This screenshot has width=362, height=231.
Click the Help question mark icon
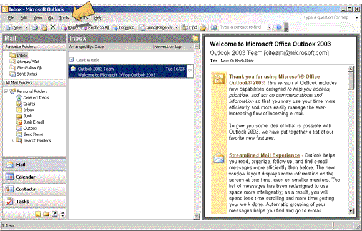click(x=279, y=27)
